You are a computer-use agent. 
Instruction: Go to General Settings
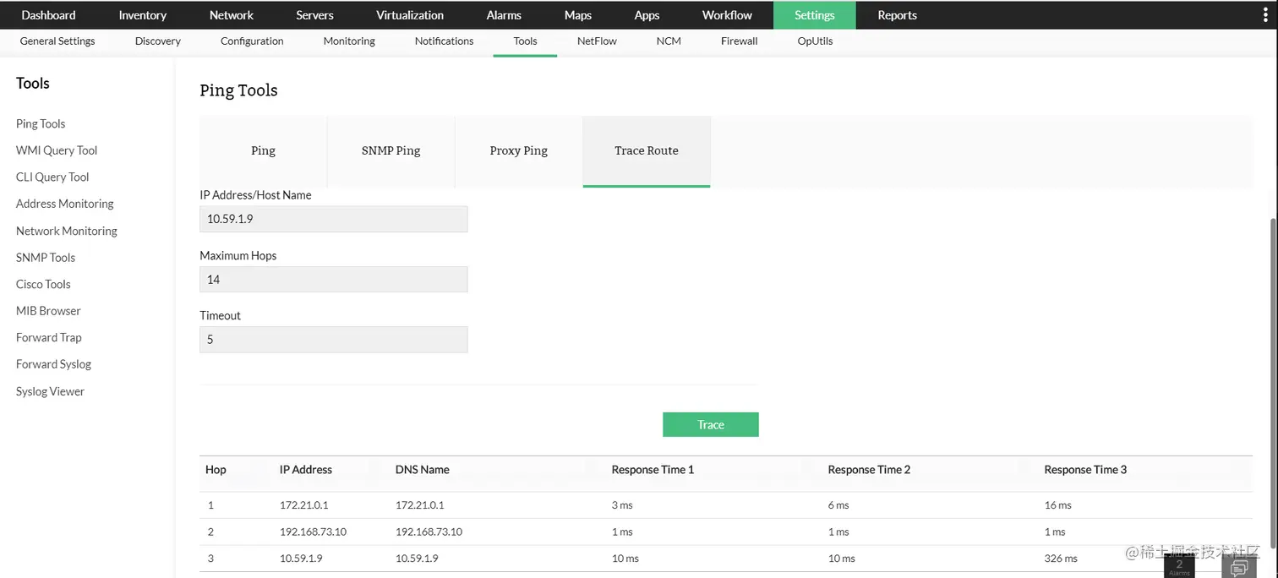pos(57,41)
